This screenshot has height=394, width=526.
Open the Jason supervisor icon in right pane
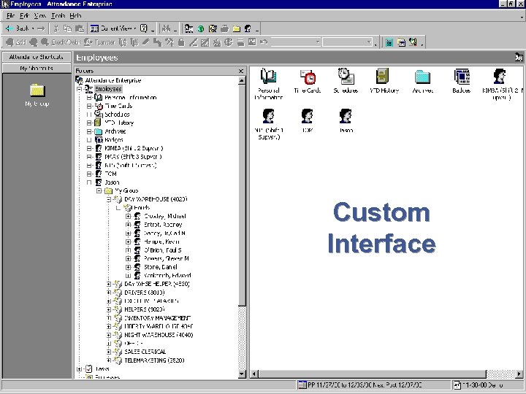point(346,116)
